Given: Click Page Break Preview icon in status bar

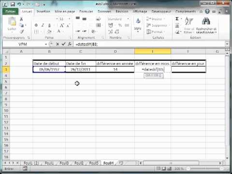Looking at the screenshot, I should click(169, 169).
